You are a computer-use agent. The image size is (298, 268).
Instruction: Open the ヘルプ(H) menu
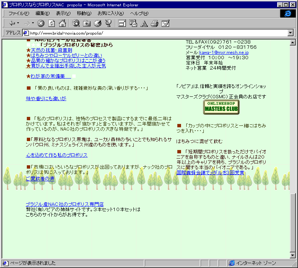point(139,13)
